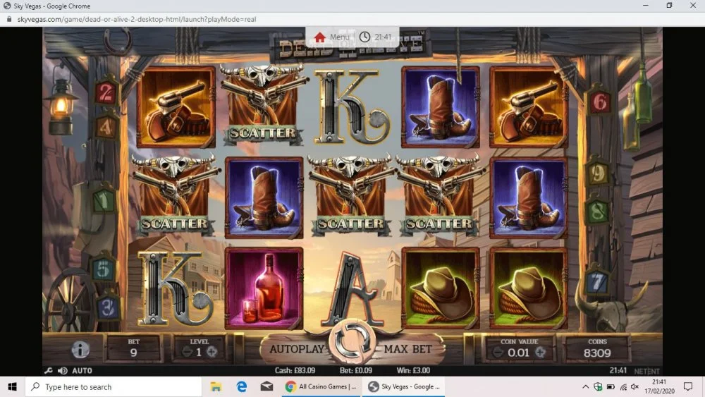Open File Explorer from the taskbar
Screen dimensions: 705x397
tap(216, 386)
